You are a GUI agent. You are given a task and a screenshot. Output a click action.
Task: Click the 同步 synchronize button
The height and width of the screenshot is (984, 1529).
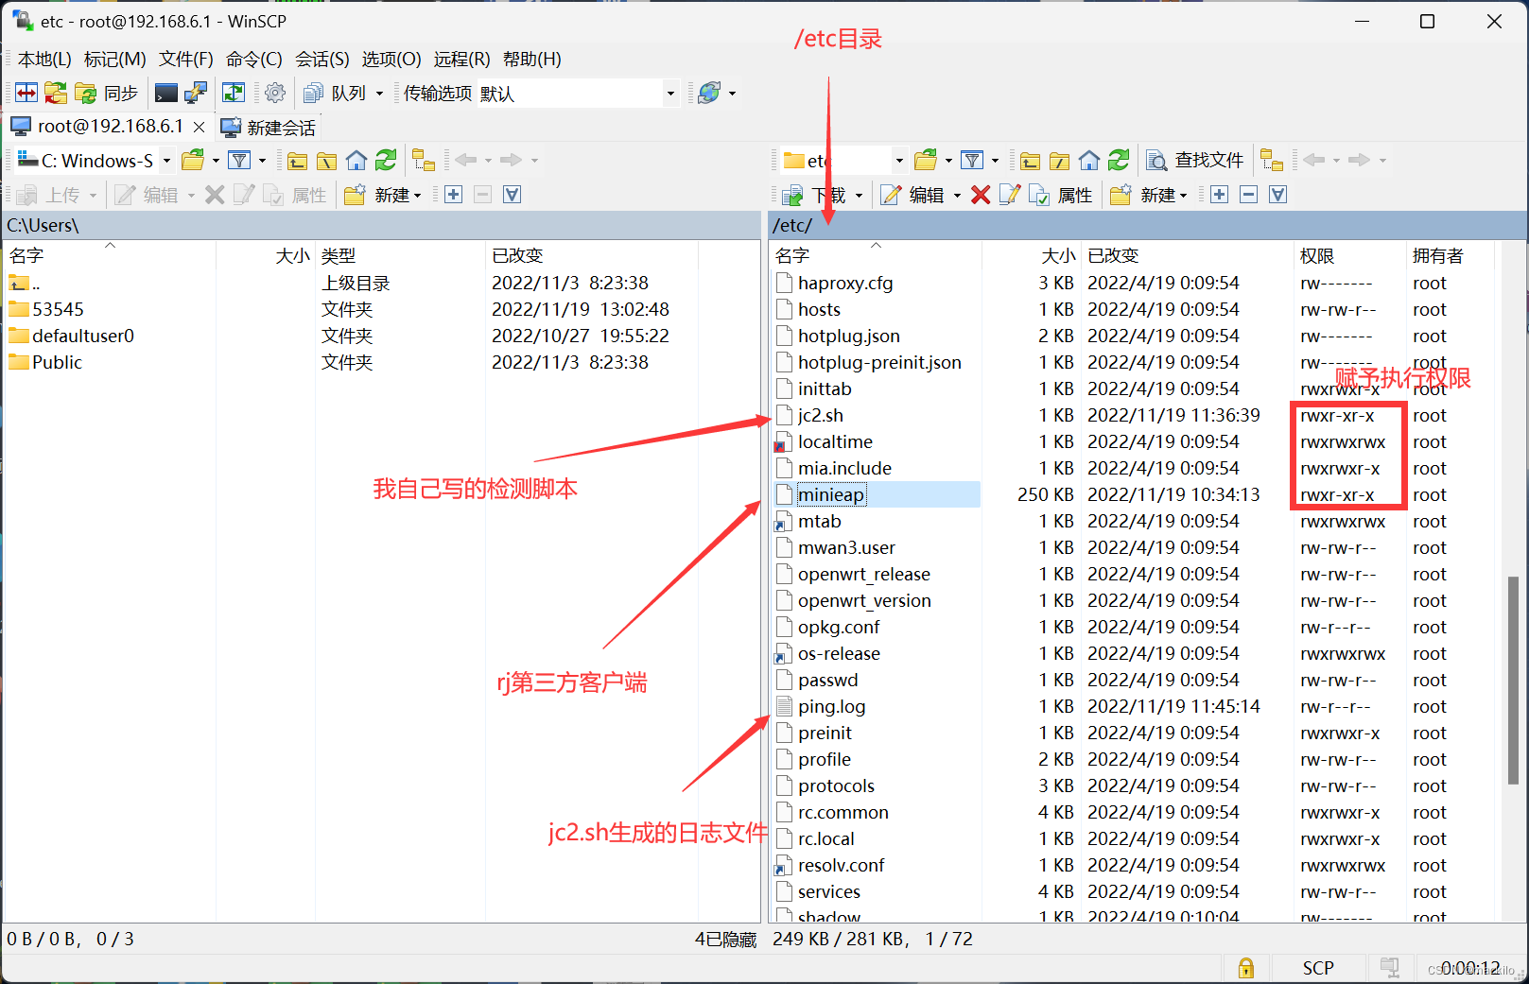(107, 93)
